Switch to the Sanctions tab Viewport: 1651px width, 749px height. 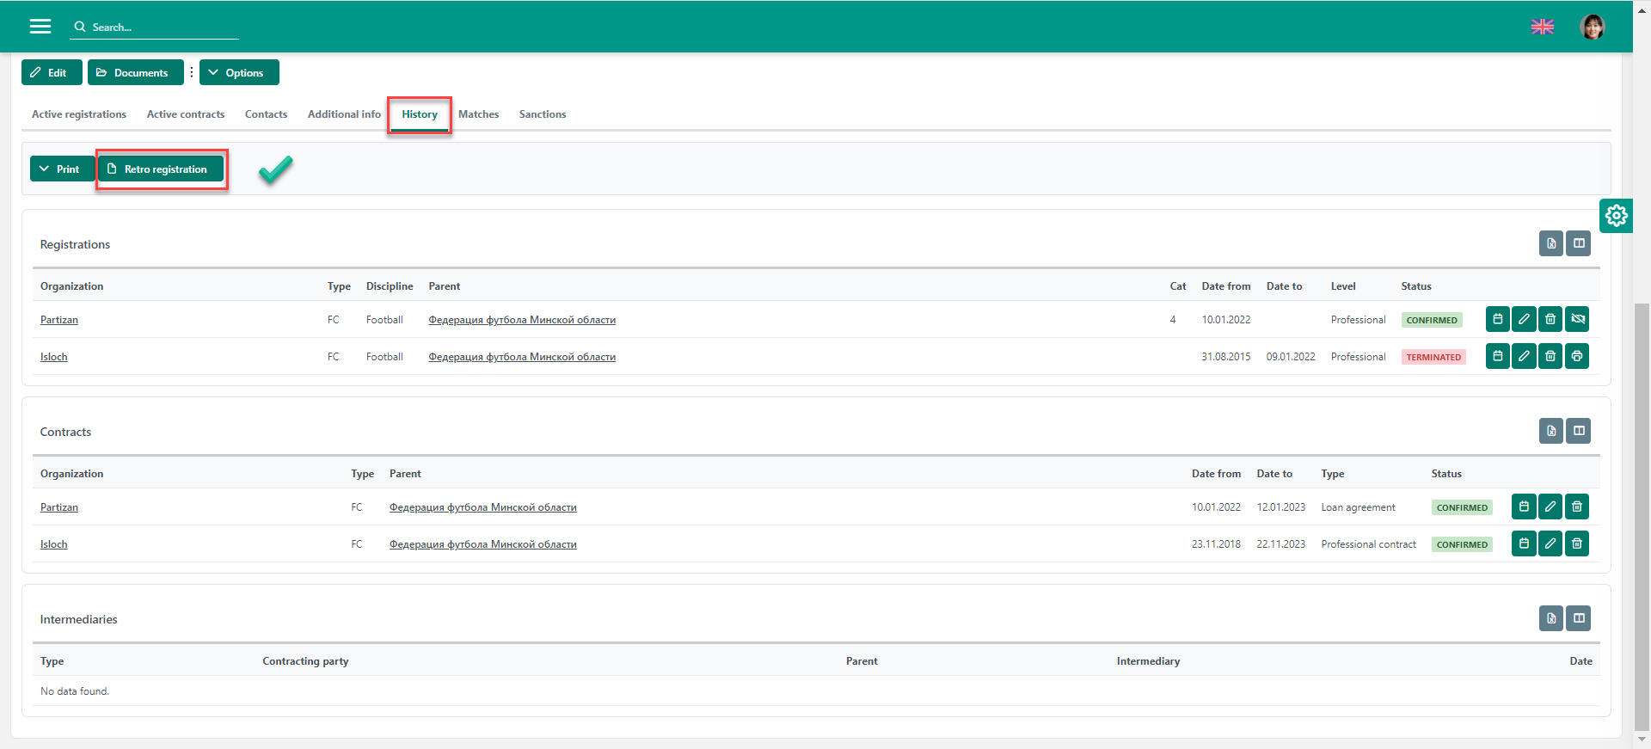(542, 114)
